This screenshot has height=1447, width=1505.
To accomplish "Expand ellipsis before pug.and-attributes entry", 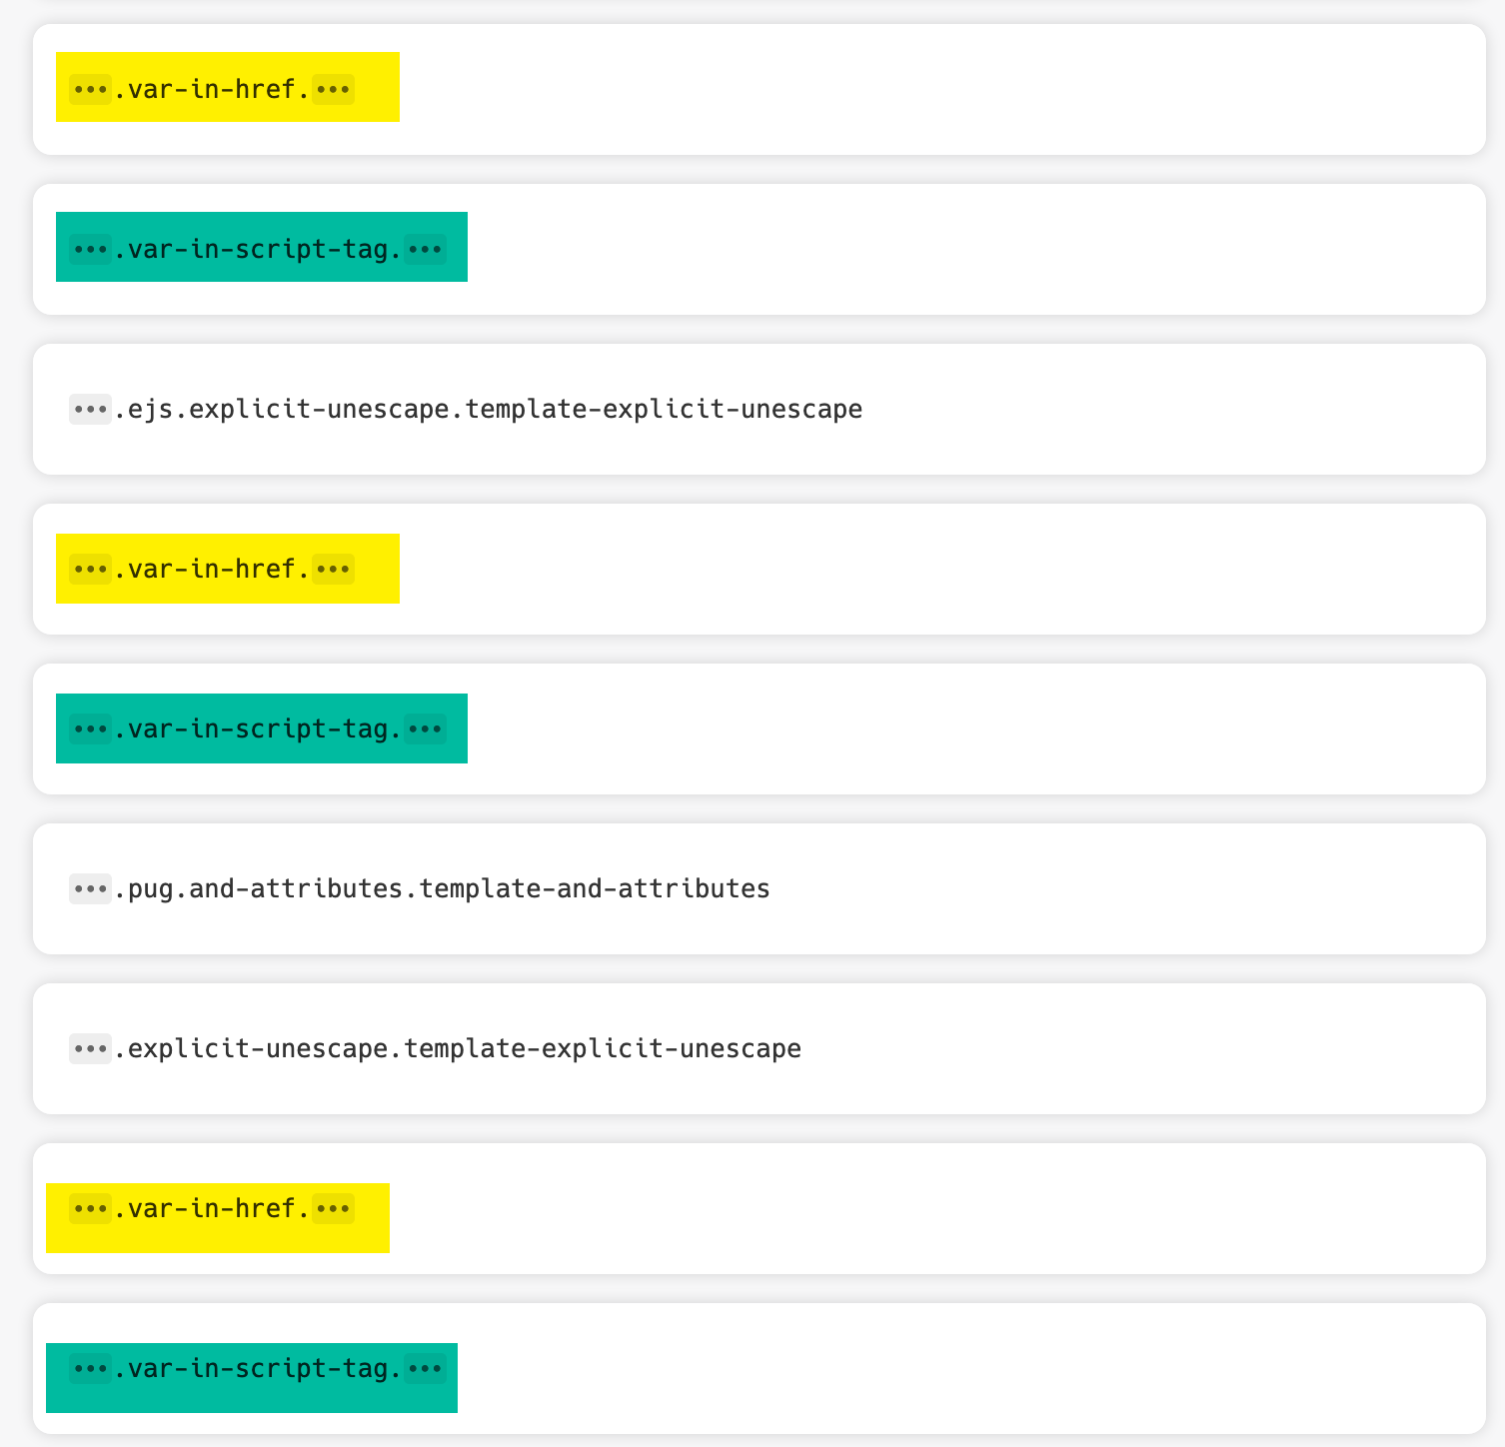I will [x=89, y=887].
